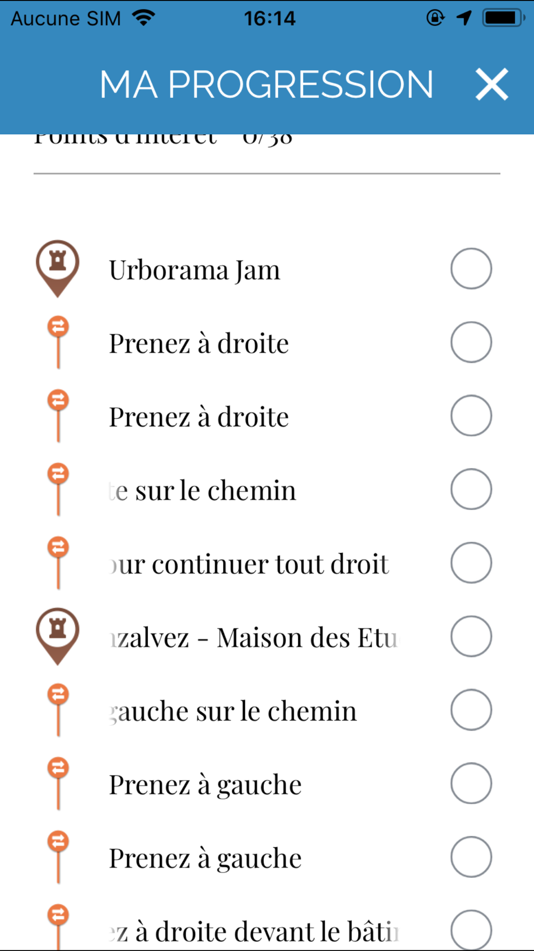The width and height of the screenshot is (534, 951).
Task: Tap the Ma Progression header title
Action: 266,85
